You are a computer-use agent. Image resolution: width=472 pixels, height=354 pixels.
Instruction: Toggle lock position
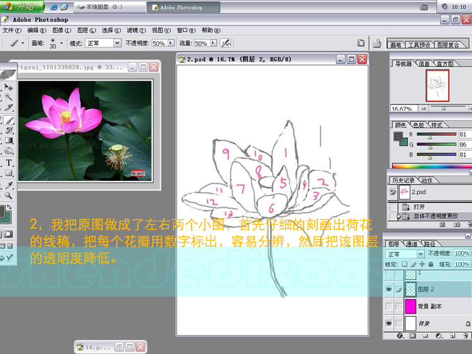pos(422,264)
